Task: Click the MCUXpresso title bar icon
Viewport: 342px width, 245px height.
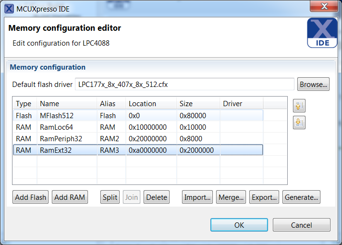Action: coord(9,9)
